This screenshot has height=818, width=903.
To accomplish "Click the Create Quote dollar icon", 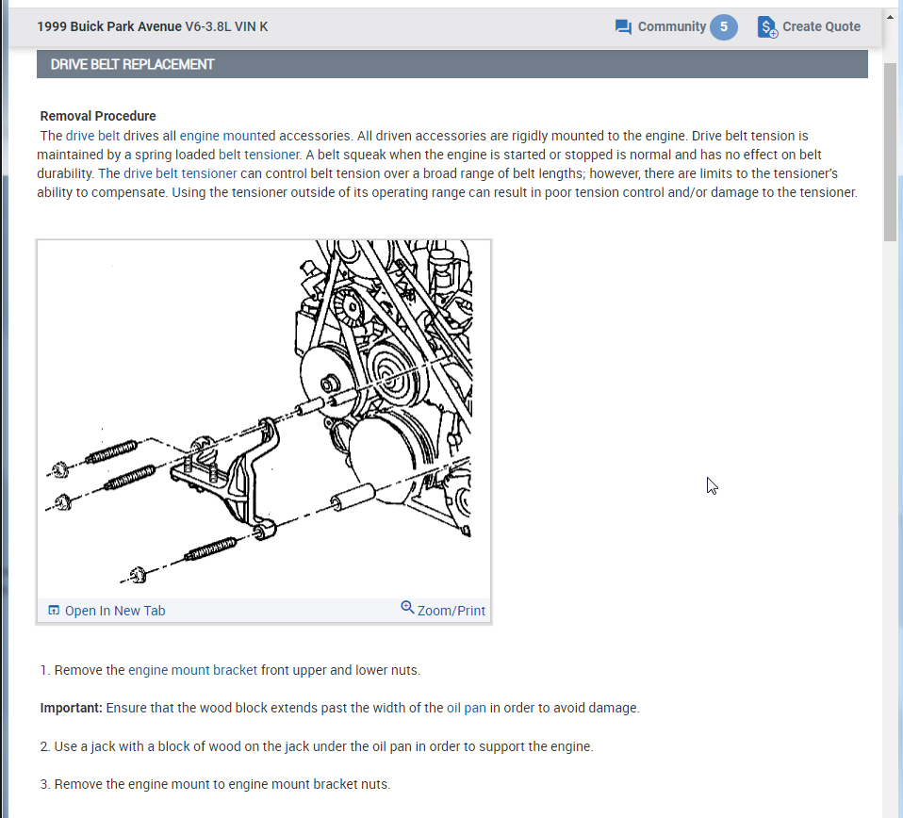I will [x=767, y=27].
